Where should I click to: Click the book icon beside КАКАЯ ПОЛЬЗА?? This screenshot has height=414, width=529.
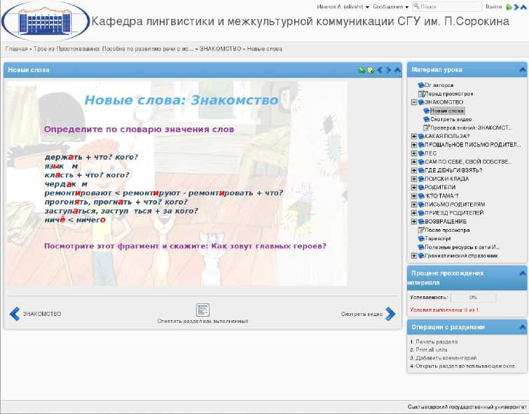(420, 137)
